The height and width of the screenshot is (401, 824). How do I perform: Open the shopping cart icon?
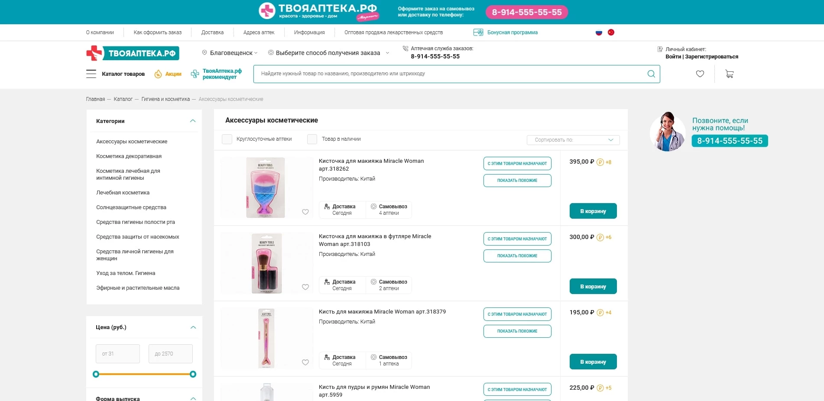(x=730, y=74)
